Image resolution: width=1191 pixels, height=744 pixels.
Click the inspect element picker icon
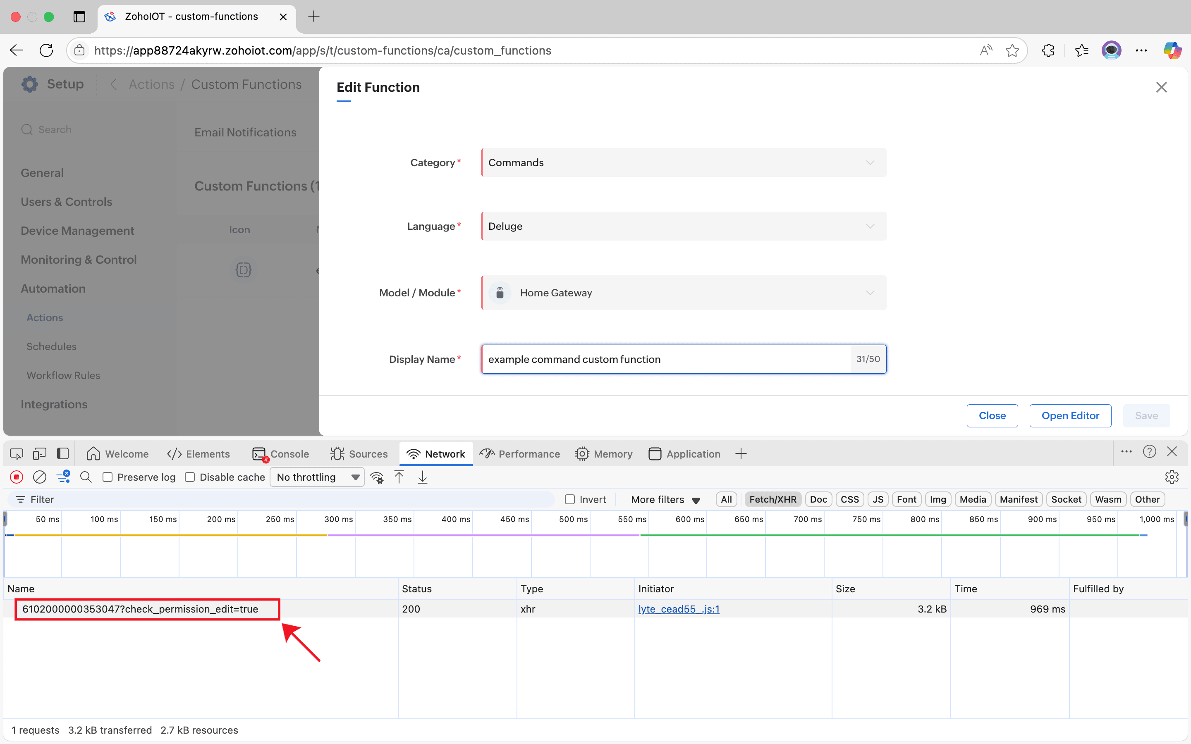[x=16, y=454]
